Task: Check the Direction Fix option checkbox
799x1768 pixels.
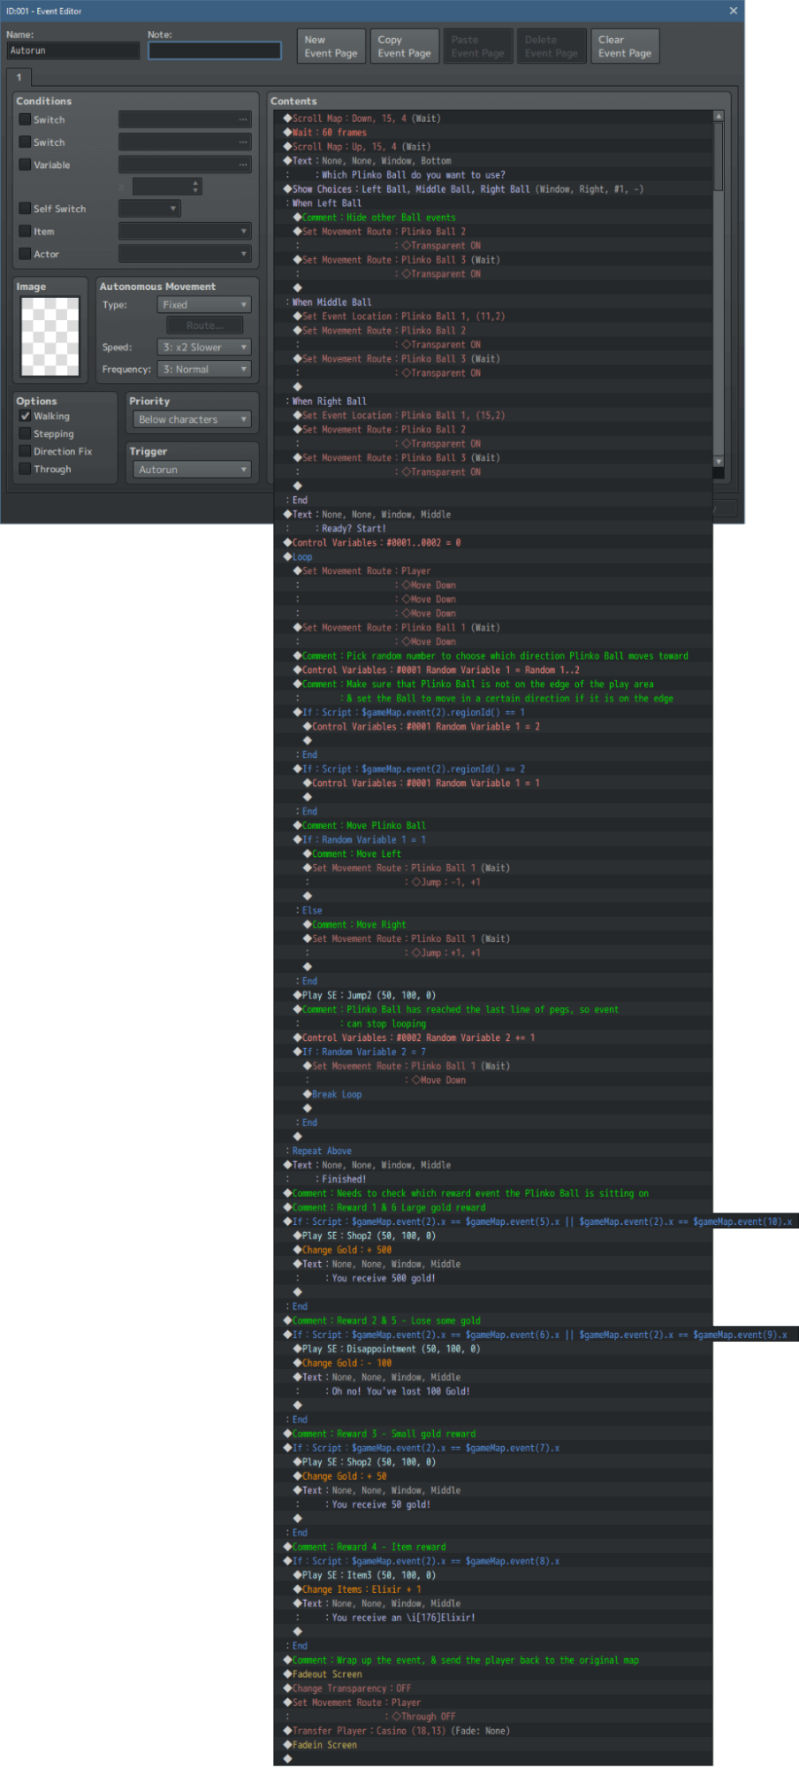Action: click(26, 451)
